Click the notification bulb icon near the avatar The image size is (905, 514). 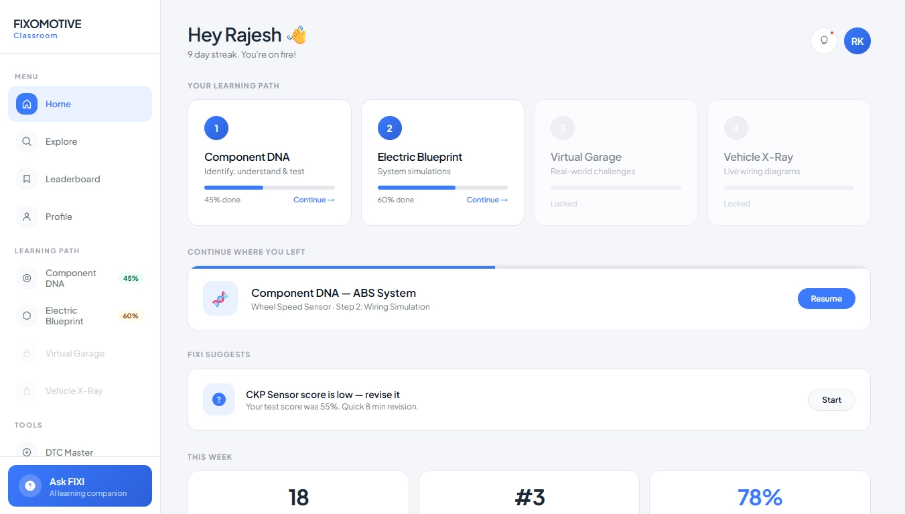pos(823,41)
